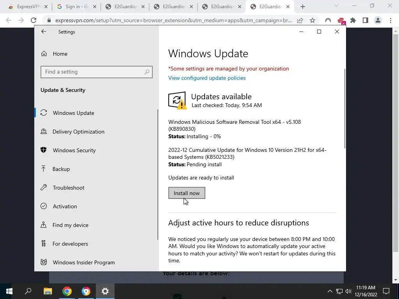Image resolution: width=399 pixels, height=299 pixels.
Task: Click the gray arch extension icon
Action: (328, 20)
